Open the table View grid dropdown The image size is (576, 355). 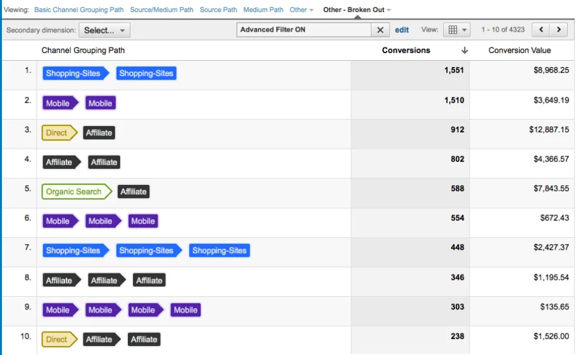coord(456,30)
